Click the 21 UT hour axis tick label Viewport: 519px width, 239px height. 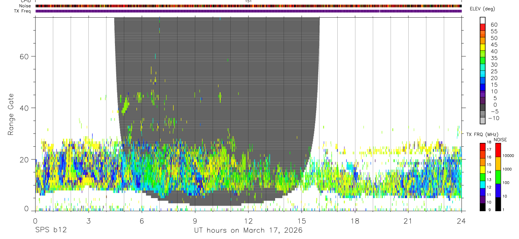pos(408,221)
